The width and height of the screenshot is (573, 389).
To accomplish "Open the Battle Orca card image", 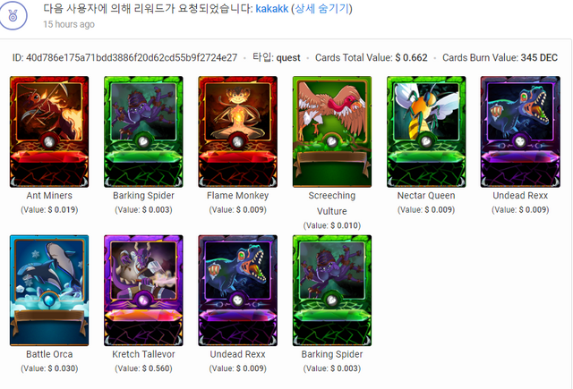I will [49, 291].
